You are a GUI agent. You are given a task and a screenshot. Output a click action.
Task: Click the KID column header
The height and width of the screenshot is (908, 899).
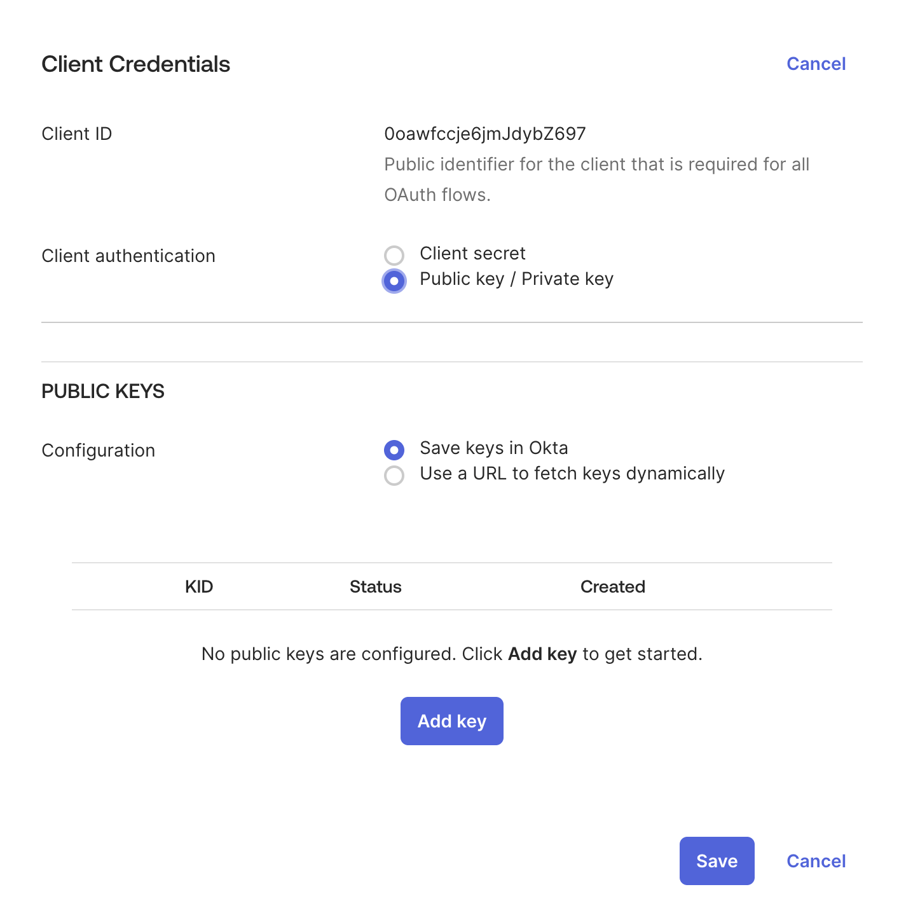[x=199, y=586]
